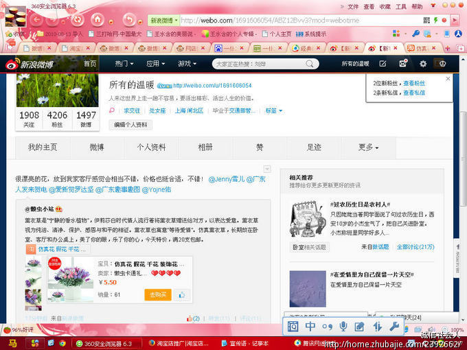Open Weibo messages envelope icon
Viewport: 467px width, 350px height.
click(x=403, y=63)
